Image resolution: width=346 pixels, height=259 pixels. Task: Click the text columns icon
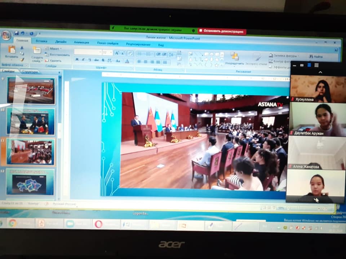[165, 63]
